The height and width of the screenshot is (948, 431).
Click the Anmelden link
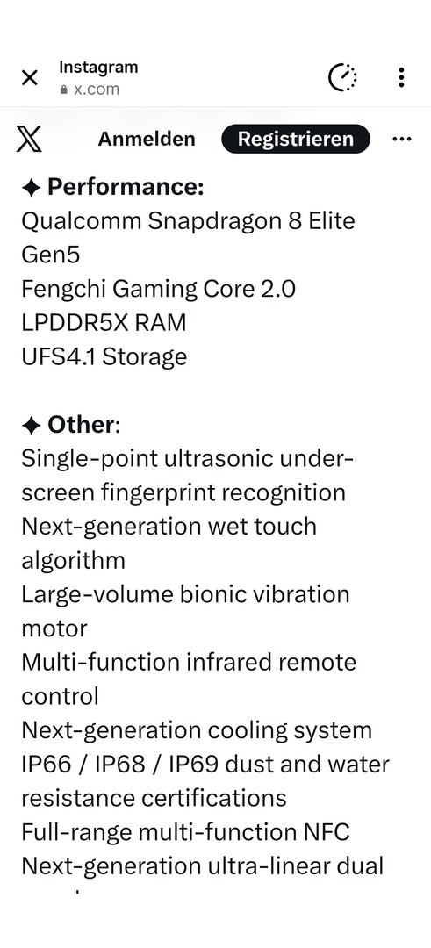pyautogui.click(x=147, y=139)
